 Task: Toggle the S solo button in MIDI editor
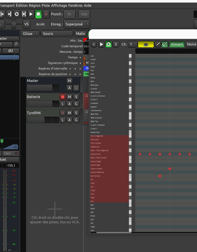pyautogui.click(x=116, y=44)
